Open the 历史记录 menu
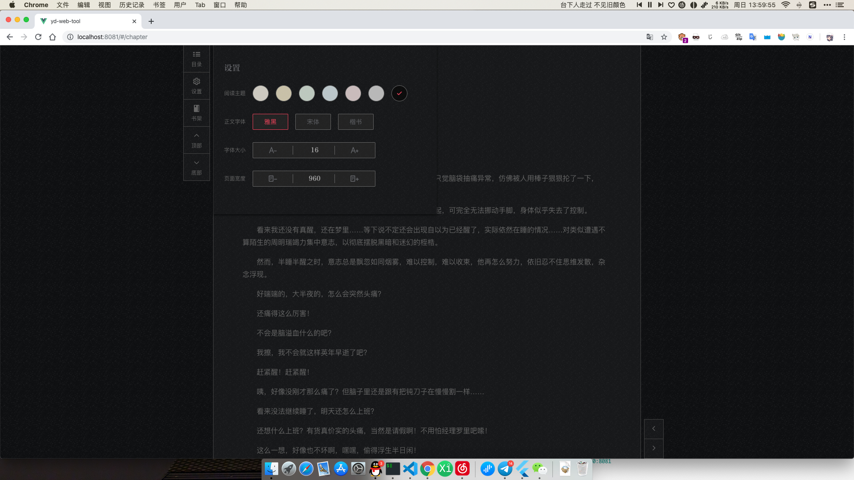The width and height of the screenshot is (854, 480). pyautogui.click(x=132, y=5)
